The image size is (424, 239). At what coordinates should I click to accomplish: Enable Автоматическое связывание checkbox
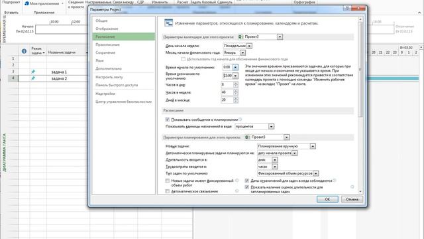coord(168,191)
